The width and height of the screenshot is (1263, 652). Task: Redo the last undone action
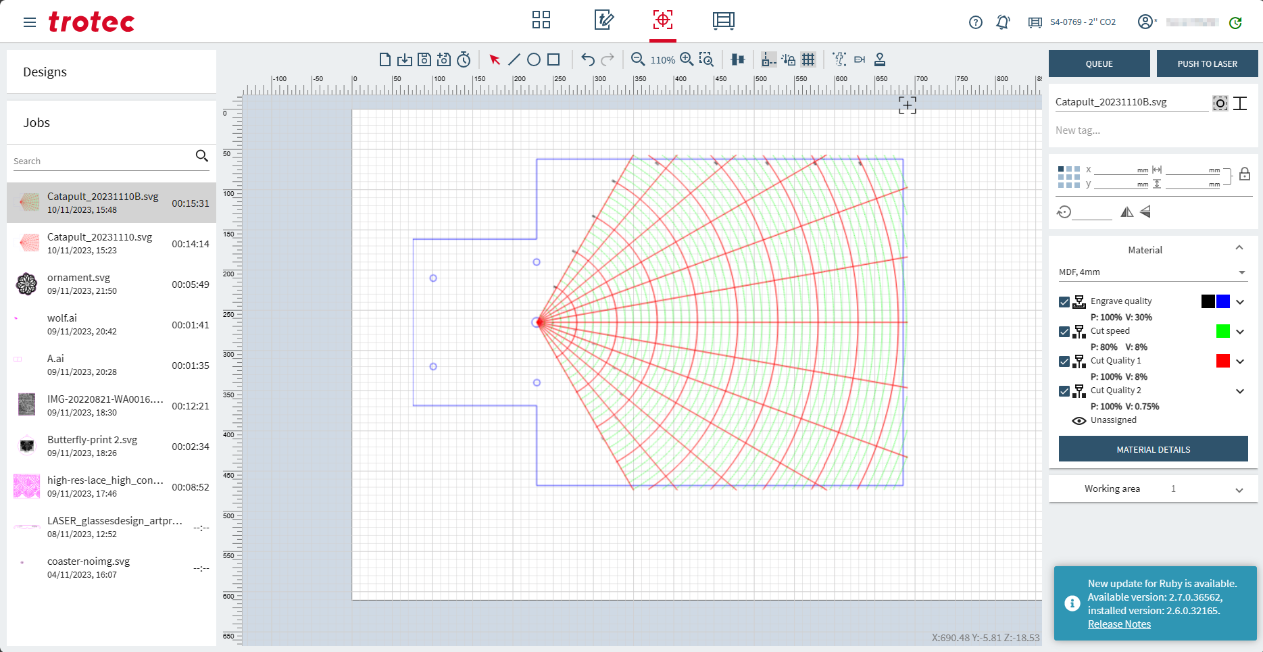coord(608,59)
